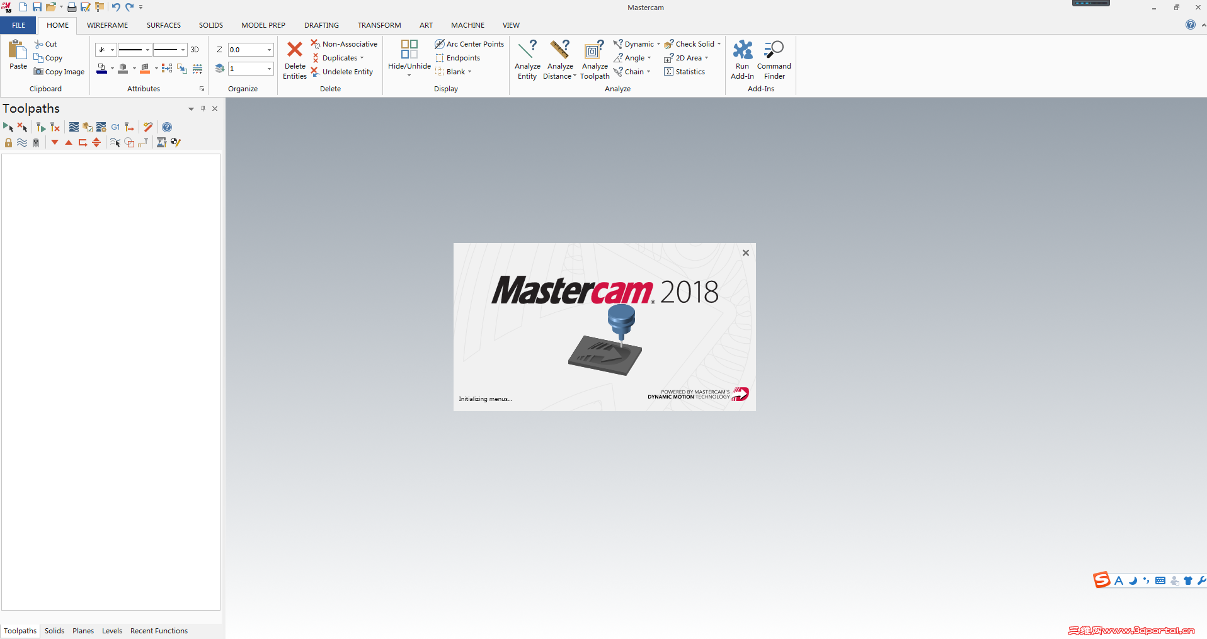
Task: Click the Chain analyze button
Action: [x=632, y=72]
